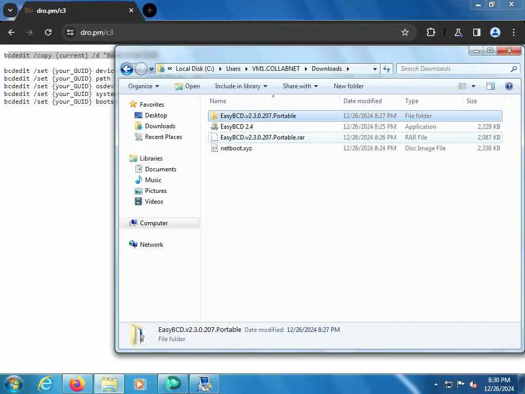The height and width of the screenshot is (394, 525).
Task: Change your view icon in Explorer
Action: pos(462,86)
